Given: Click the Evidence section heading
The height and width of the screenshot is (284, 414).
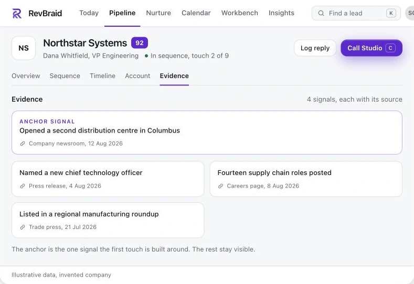Looking at the screenshot, I should 27,100.
